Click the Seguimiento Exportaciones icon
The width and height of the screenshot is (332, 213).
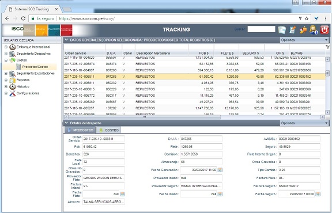click(13, 73)
